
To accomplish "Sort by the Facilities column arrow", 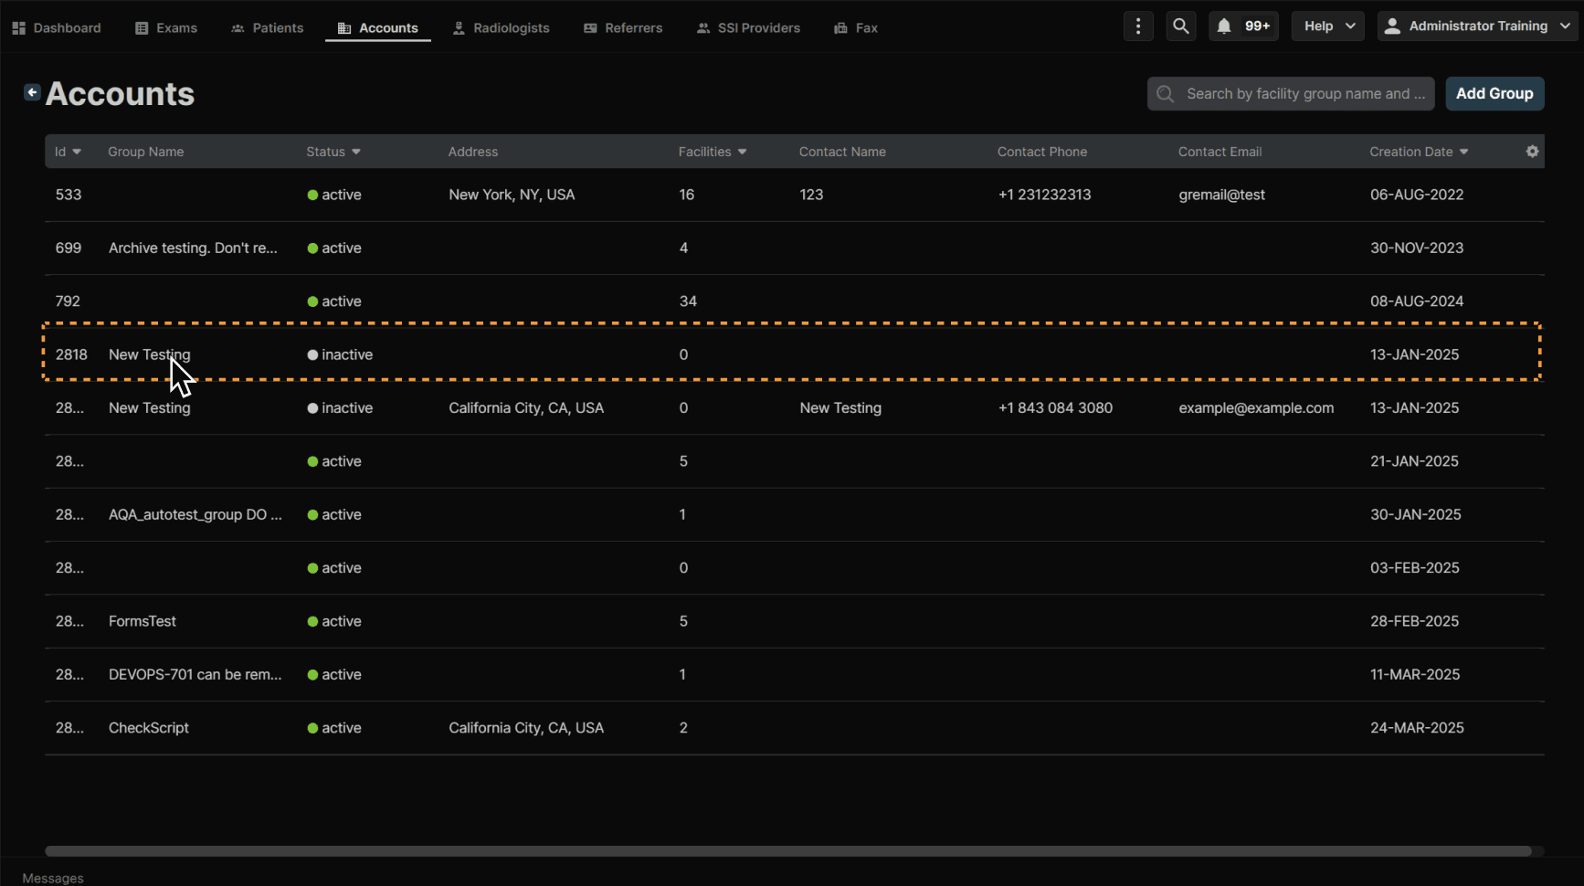I will click(x=742, y=152).
